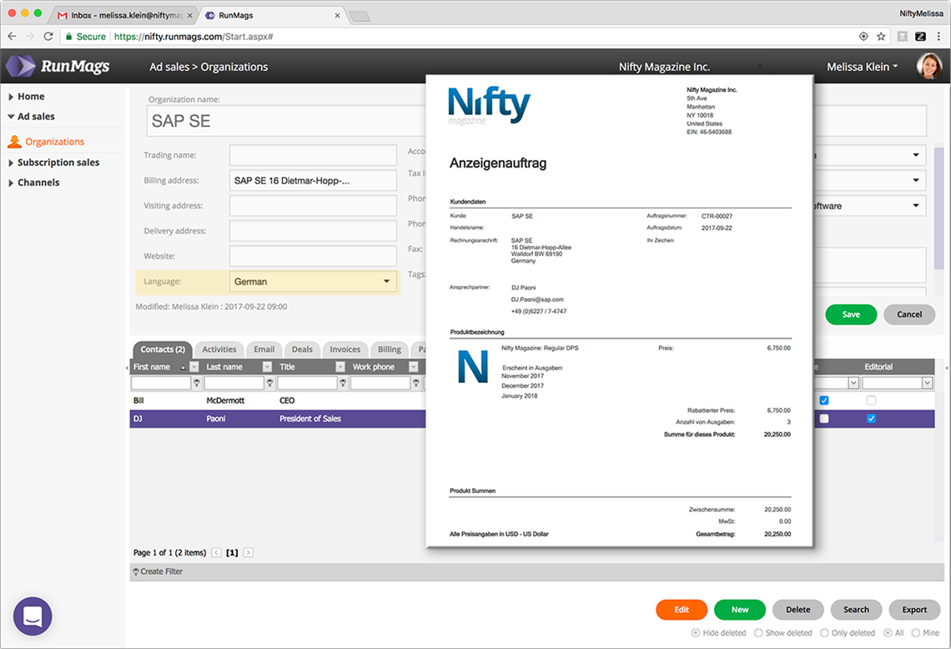Image resolution: width=951 pixels, height=649 pixels.
Task: Select the Contacts (2) tab
Action: tap(163, 350)
